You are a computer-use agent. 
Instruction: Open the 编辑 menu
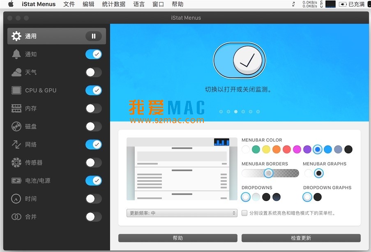(x=88, y=4)
